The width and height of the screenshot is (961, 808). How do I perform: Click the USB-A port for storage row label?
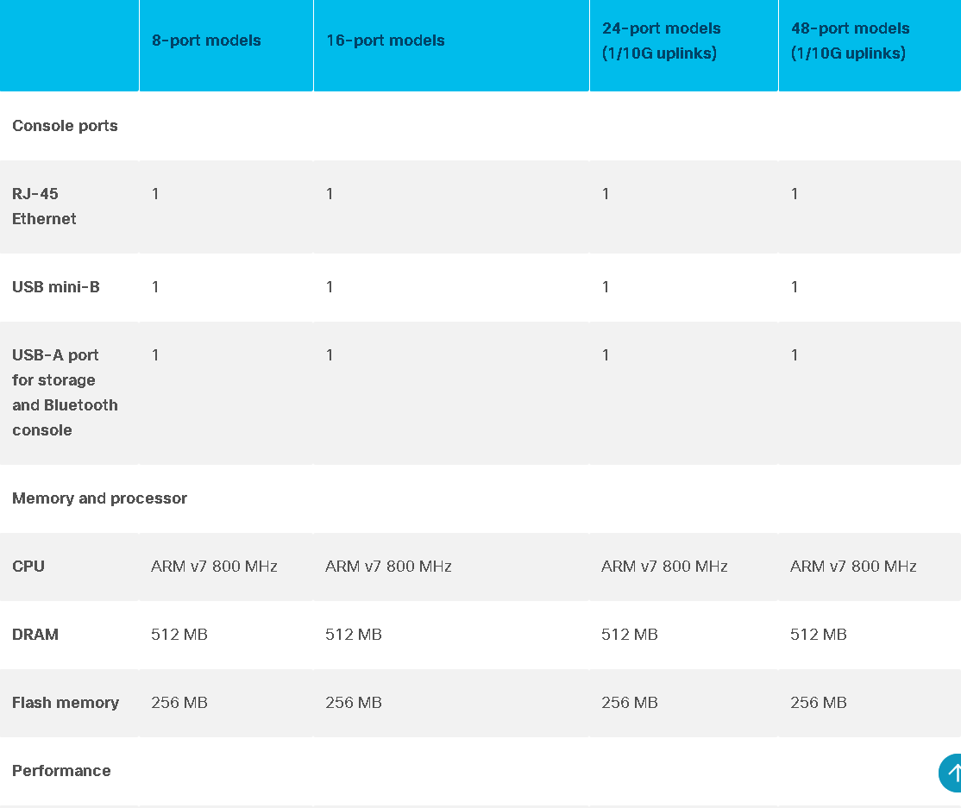(65, 392)
